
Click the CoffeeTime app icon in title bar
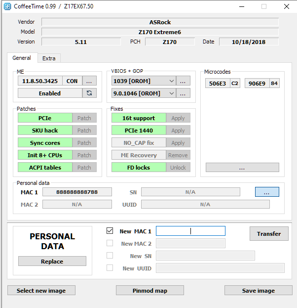click(x=7, y=6)
